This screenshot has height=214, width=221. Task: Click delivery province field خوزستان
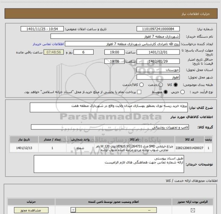(158, 70)
